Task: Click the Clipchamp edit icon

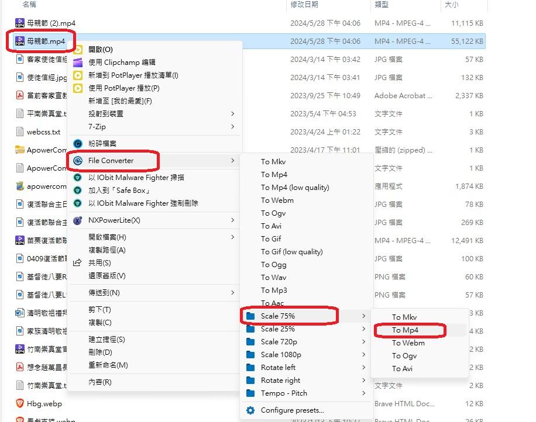Action: (78, 63)
